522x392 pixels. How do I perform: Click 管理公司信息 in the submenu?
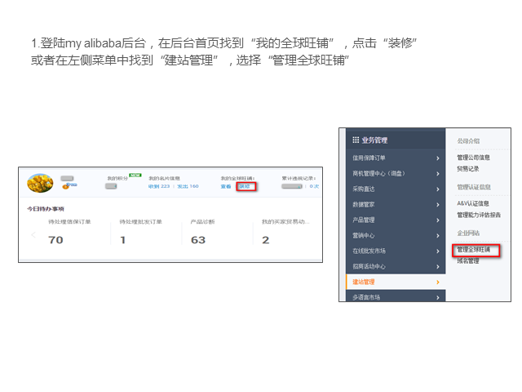click(x=473, y=158)
